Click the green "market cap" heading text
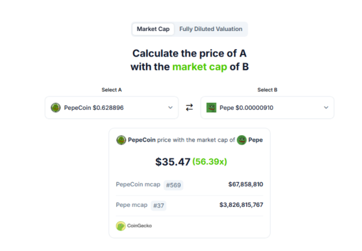This screenshot has height=251, width=362. pyautogui.click(x=200, y=67)
